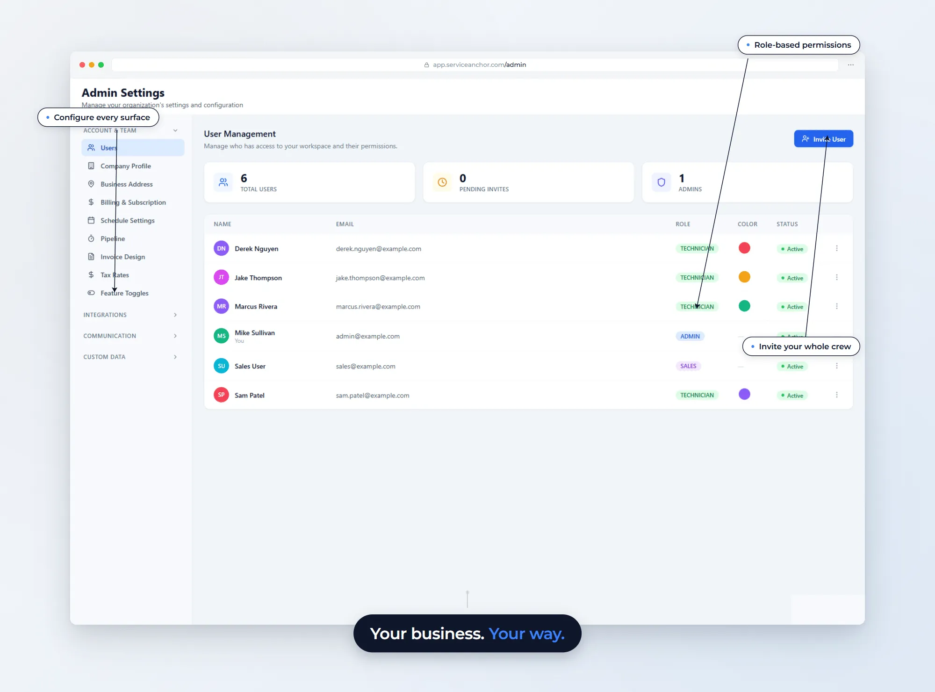Click the Tax Rates dollar icon
Image resolution: width=935 pixels, height=692 pixels.
[x=91, y=275]
